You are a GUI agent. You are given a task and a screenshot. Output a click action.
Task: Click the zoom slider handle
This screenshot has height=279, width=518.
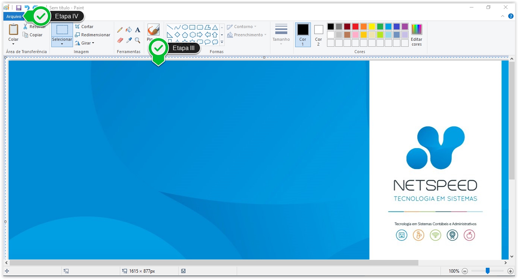[x=487, y=271]
